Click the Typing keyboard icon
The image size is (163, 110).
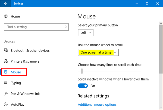click(6, 83)
